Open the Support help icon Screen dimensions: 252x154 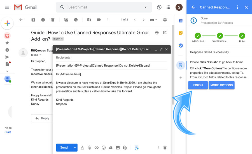click(159, 7)
